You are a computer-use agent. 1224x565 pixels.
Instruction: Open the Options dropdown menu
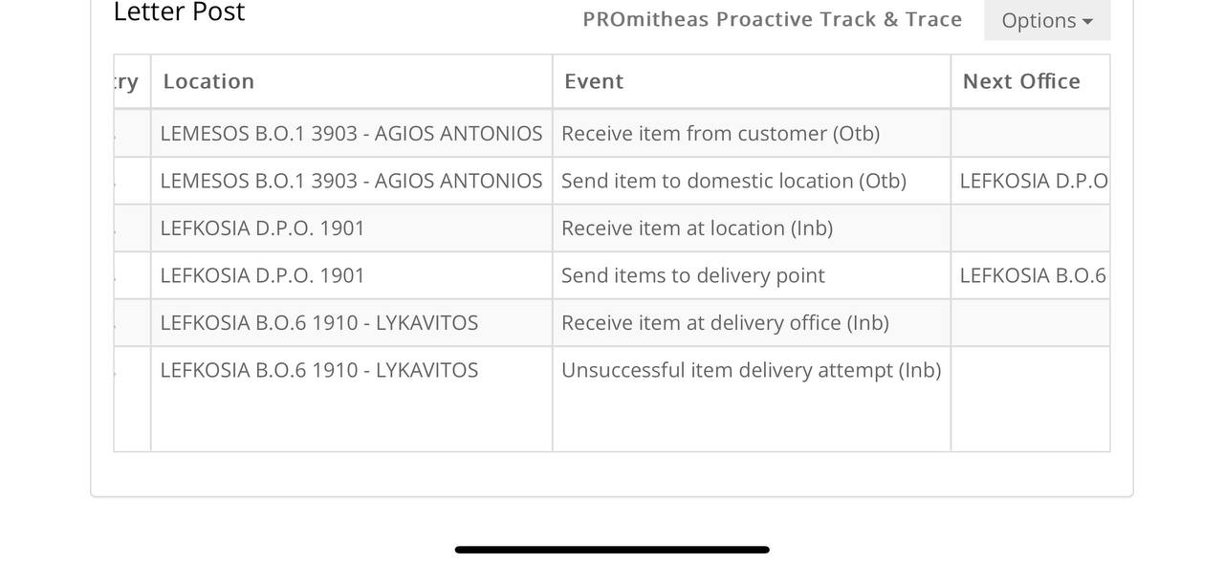[x=1047, y=20]
